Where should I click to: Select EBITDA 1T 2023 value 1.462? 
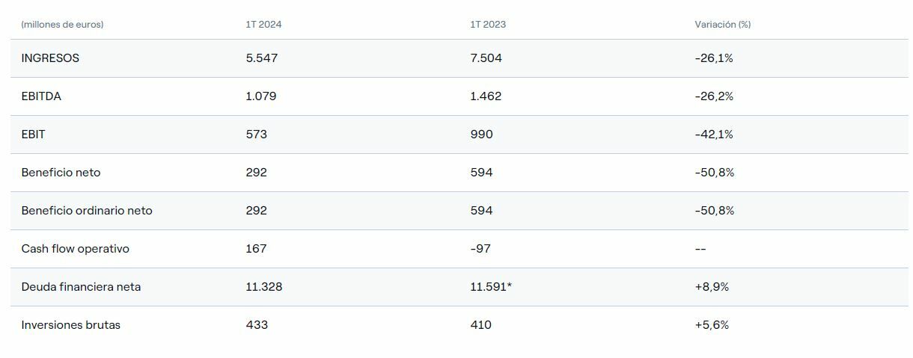tap(486, 96)
